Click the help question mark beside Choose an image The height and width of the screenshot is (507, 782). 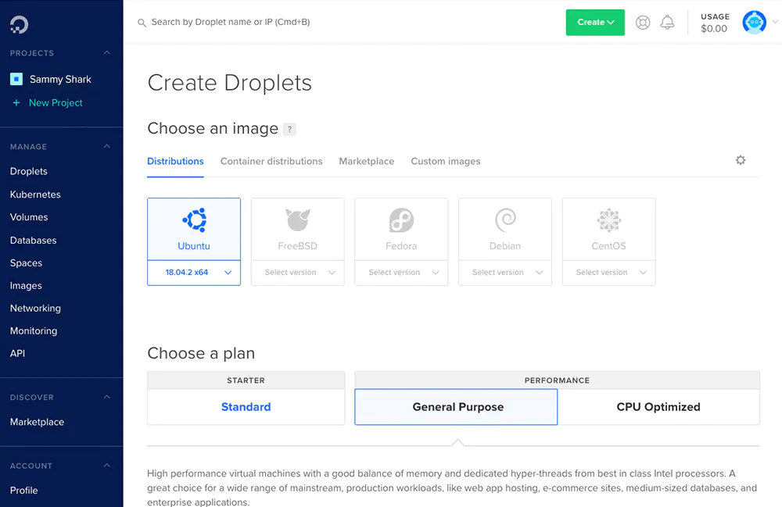click(x=290, y=130)
